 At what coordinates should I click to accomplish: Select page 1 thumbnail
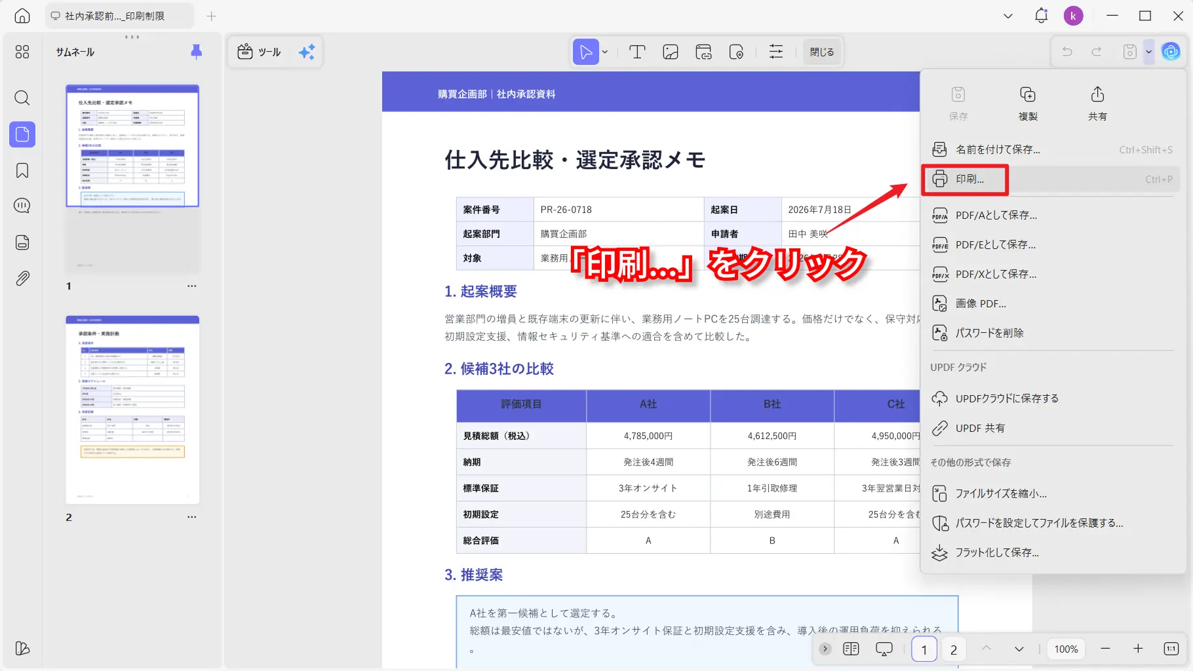pyautogui.click(x=132, y=178)
